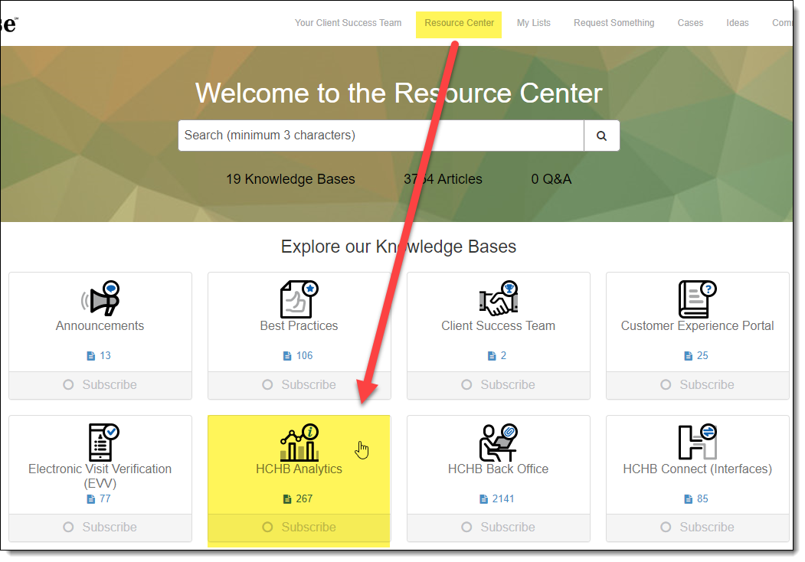The height and width of the screenshot is (562, 805).
Task: Open the Cases menu item
Action: (x=691, y=23)
